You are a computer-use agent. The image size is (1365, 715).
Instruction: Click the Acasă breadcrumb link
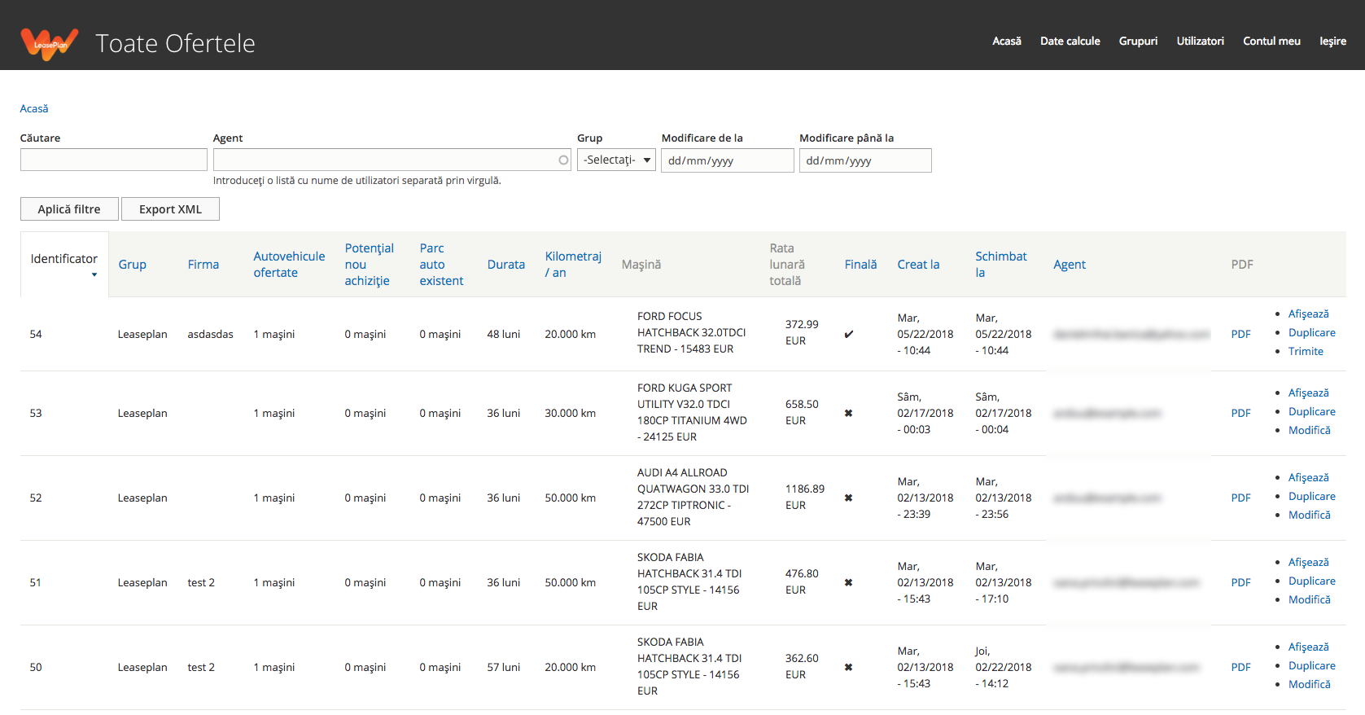click(x=34, y=108)
